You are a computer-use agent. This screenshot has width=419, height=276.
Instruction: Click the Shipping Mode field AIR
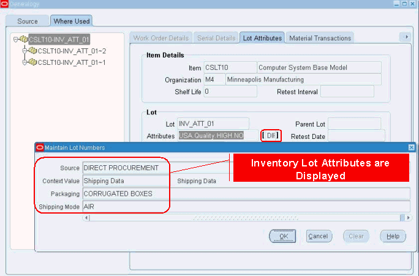click(246, 206)
